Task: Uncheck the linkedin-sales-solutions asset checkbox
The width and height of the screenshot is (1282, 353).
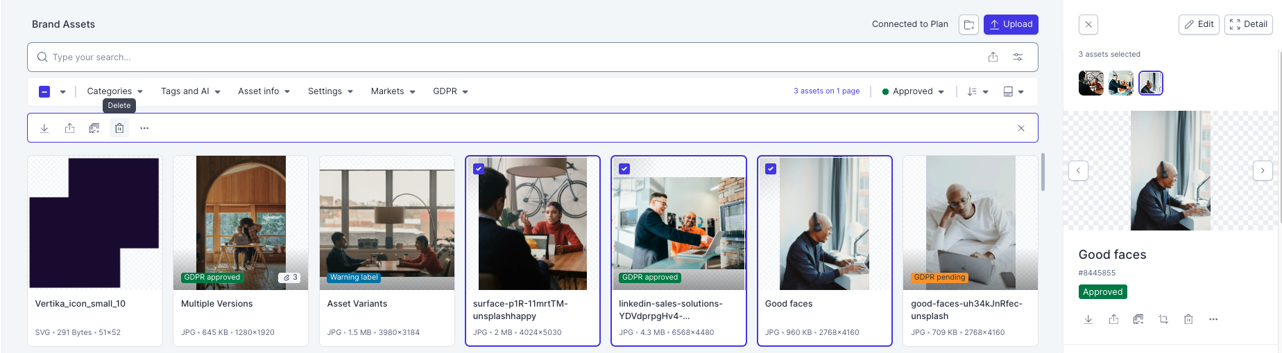Action: pyautogui.click(x=624, y=169)
